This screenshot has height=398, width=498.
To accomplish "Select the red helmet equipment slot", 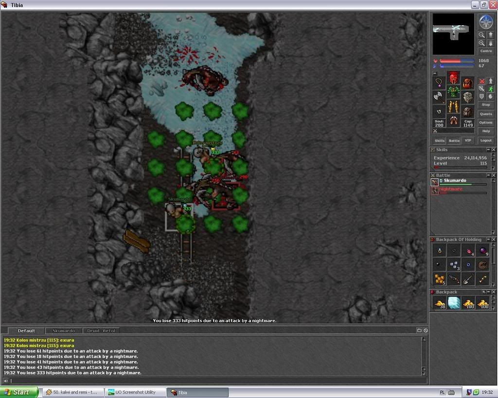I will [x=454, y=77].
